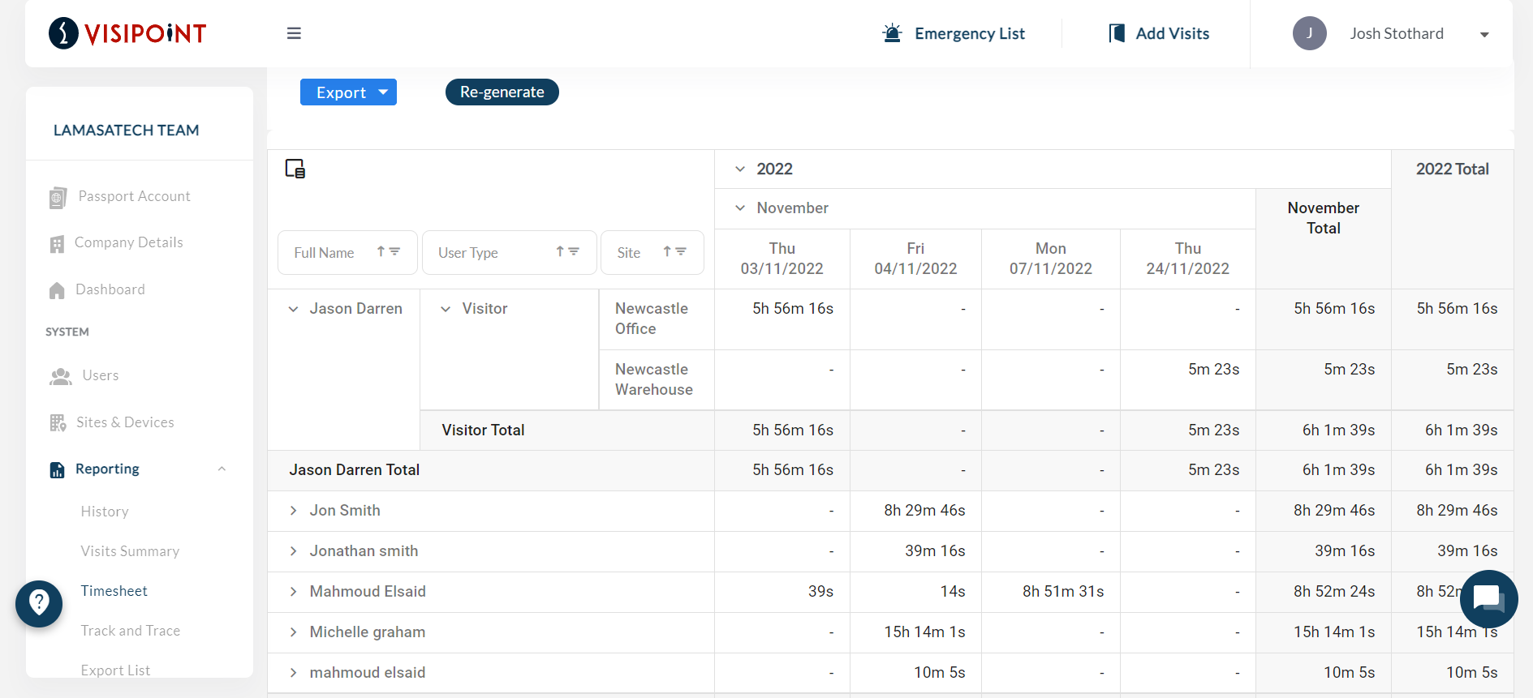Click the Site filter icon
The image size is (1533, 698).
[x=681, y=252]
